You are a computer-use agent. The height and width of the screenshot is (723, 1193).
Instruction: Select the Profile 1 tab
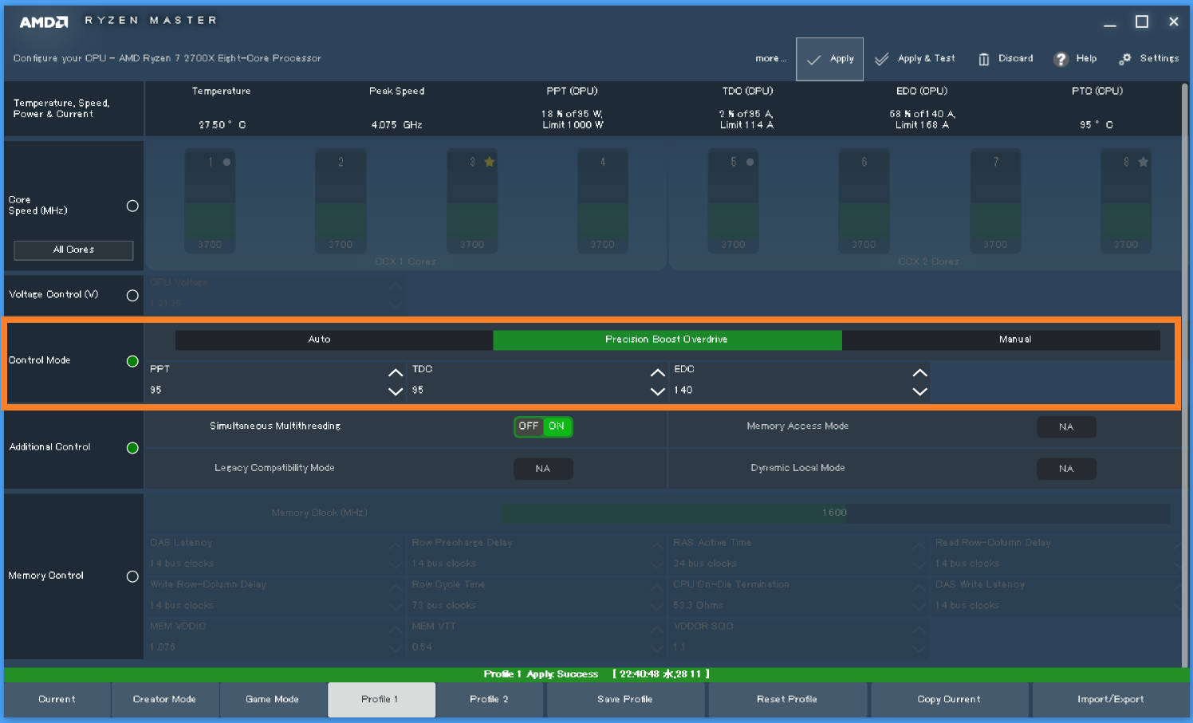pyautogui.click(x=381, y=700)
